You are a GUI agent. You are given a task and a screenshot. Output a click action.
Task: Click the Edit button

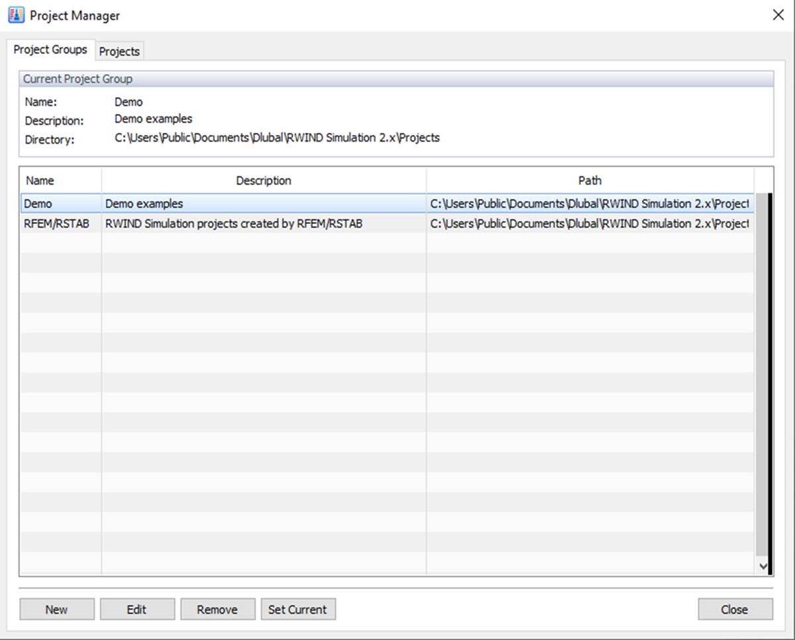[137, 609]
